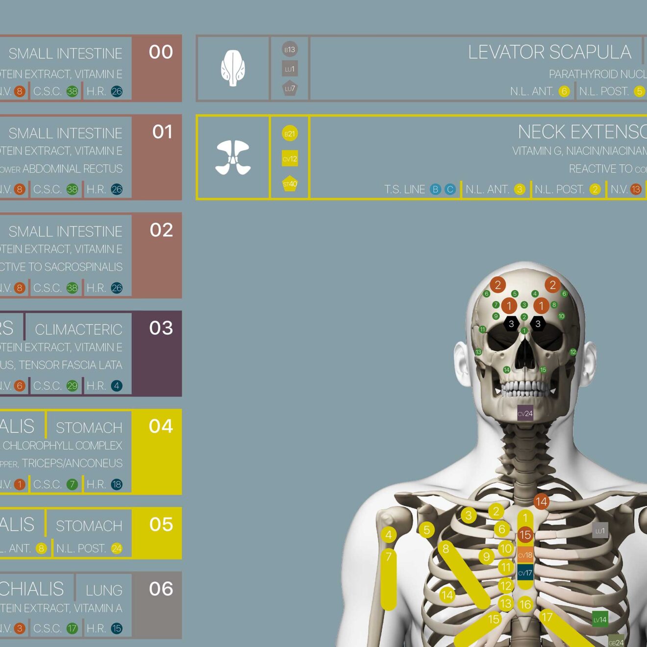Click the orange 14 point near the clavicle

(x=541, y=501)
